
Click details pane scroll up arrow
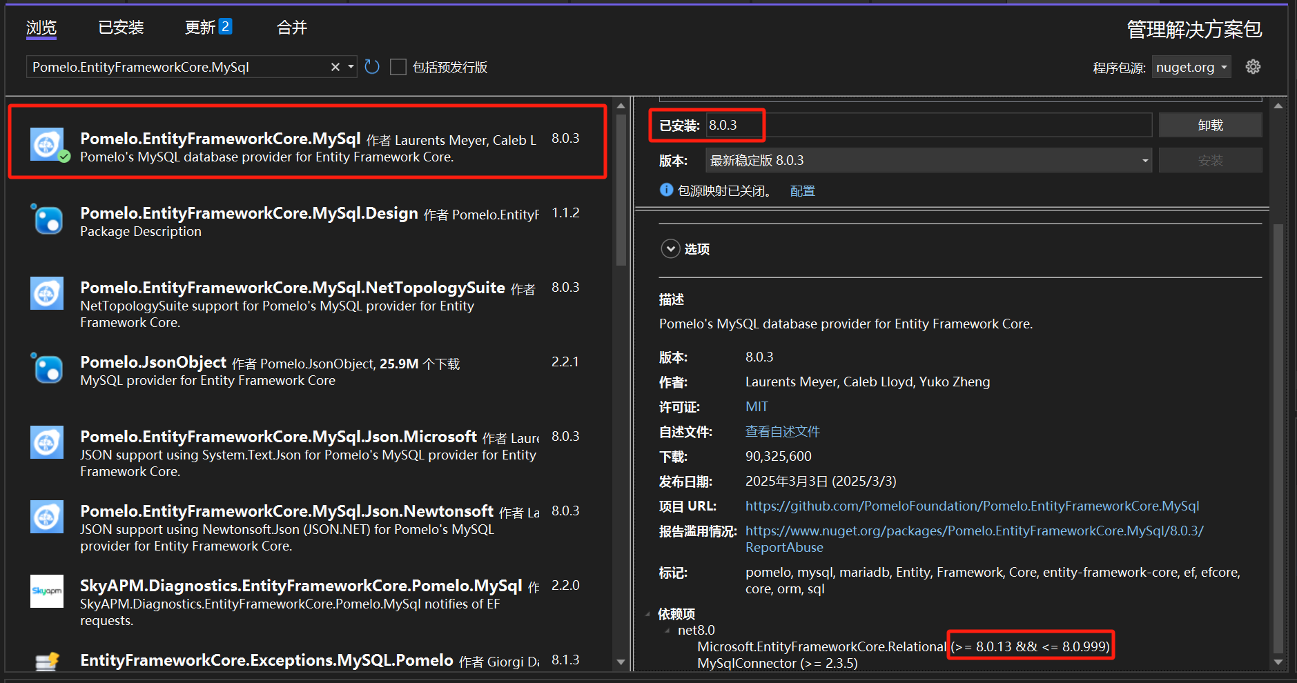1278,106
